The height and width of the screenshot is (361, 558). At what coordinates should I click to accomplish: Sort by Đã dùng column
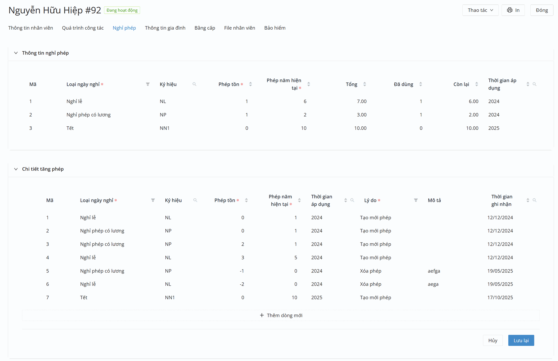click(421, 84)
